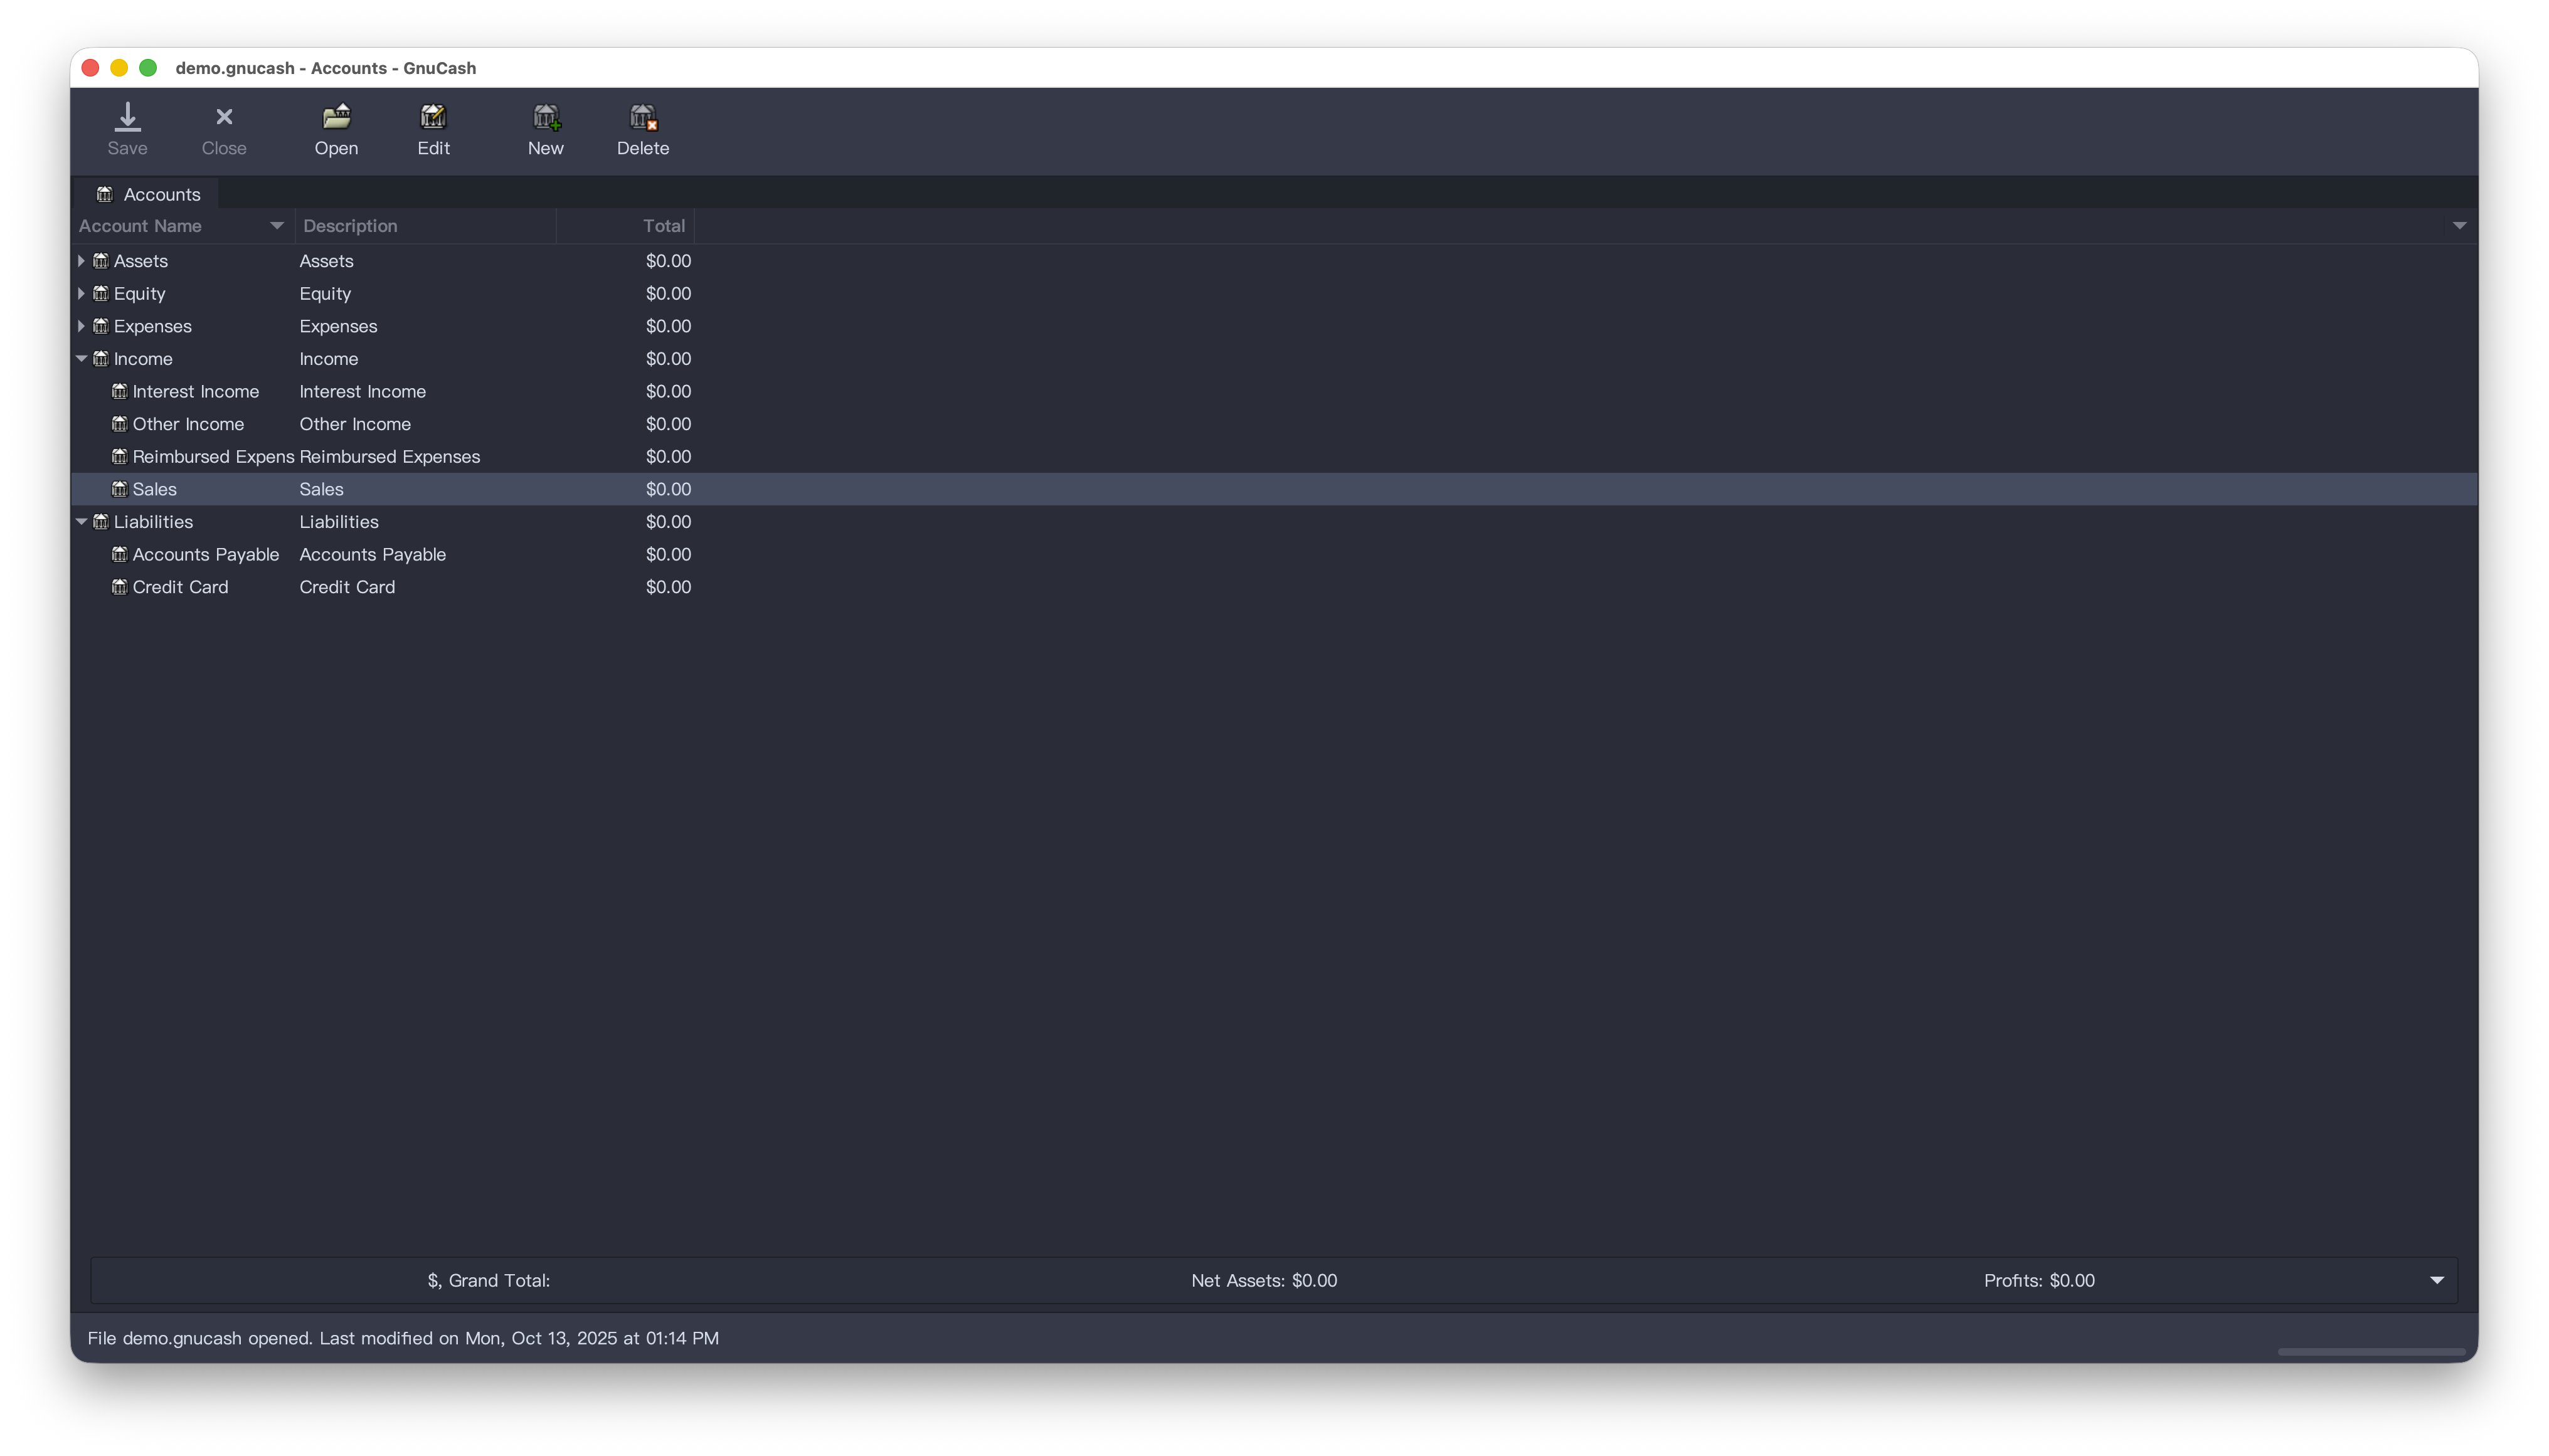Select the Other Income account row
The image size is (2549, 1456).
point(188,424)
